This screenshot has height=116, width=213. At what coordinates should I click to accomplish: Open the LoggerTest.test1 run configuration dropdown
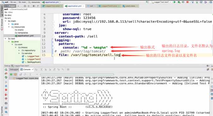pos(161,2)
